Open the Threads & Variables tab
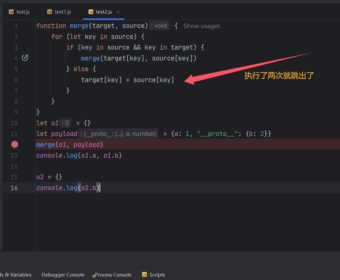This screenshot has height=280, width=340. coord(16,275)
